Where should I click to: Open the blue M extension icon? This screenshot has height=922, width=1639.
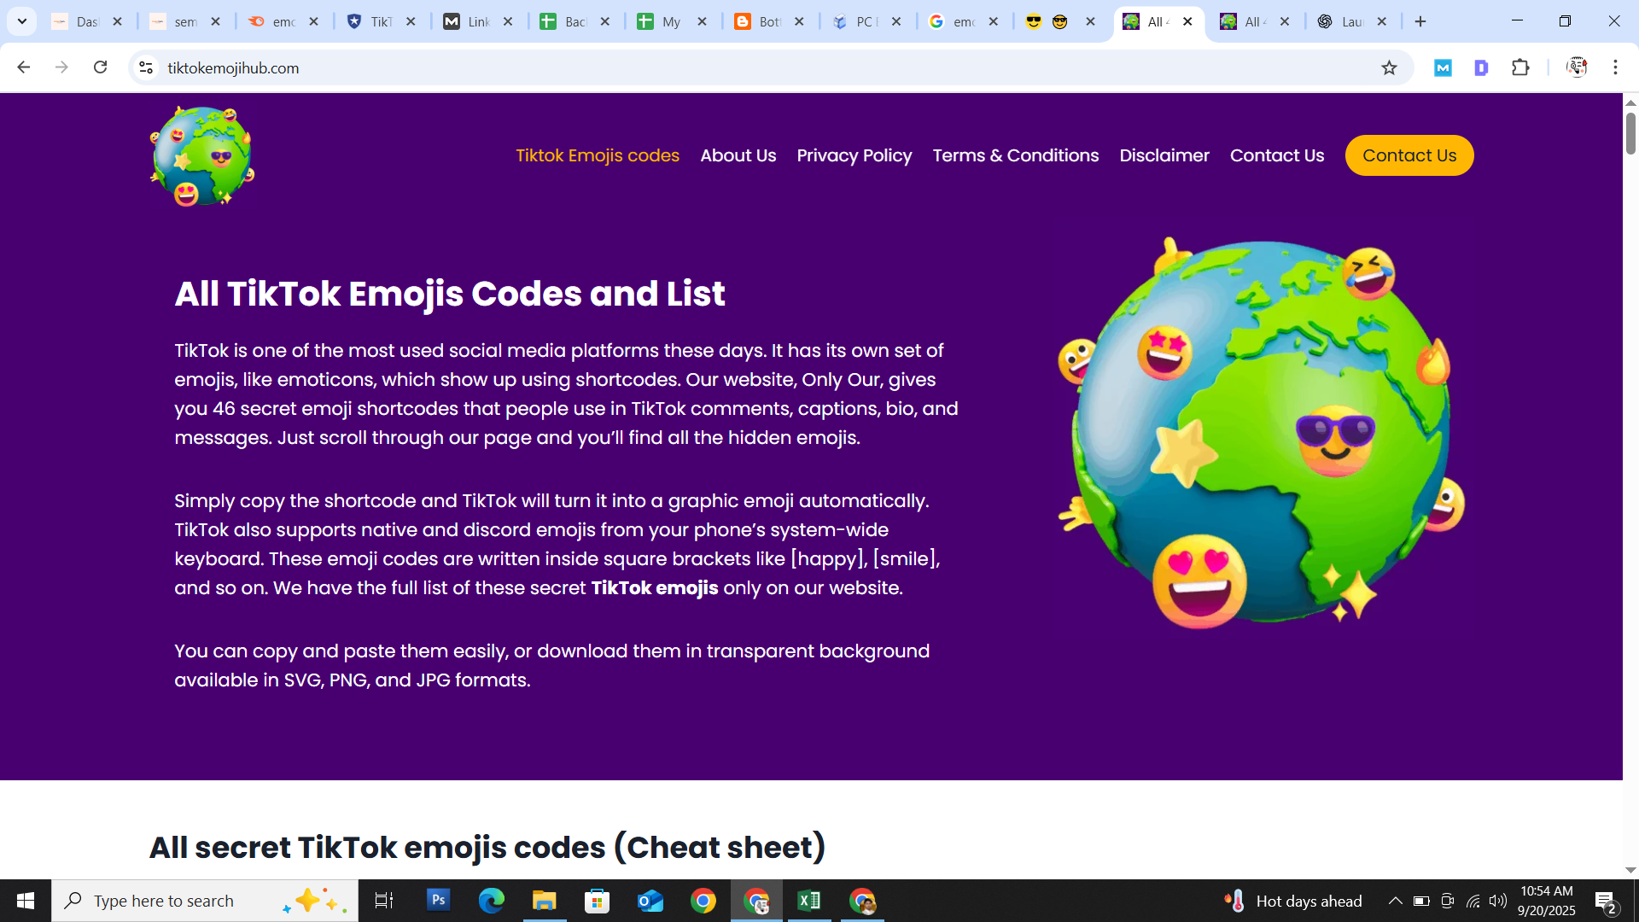tap(1443, 67)
